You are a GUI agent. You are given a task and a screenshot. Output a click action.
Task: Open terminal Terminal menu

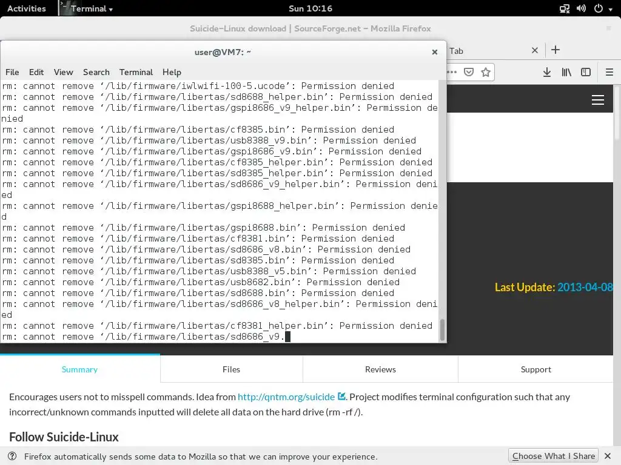(136, 73)
